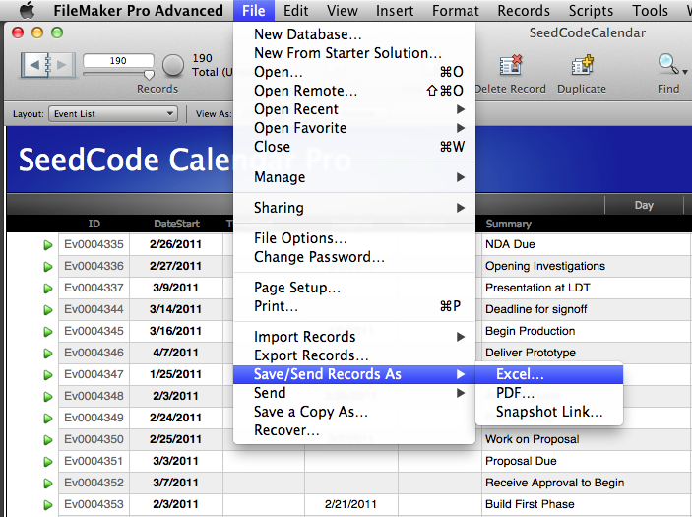Viewport: 692px width, 517px height.
Task: Click the green arrow for Ev0004345
Action: pos(47,332)
